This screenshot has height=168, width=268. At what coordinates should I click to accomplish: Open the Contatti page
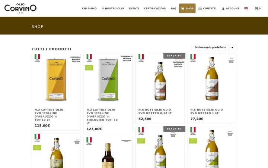point(210,8)
